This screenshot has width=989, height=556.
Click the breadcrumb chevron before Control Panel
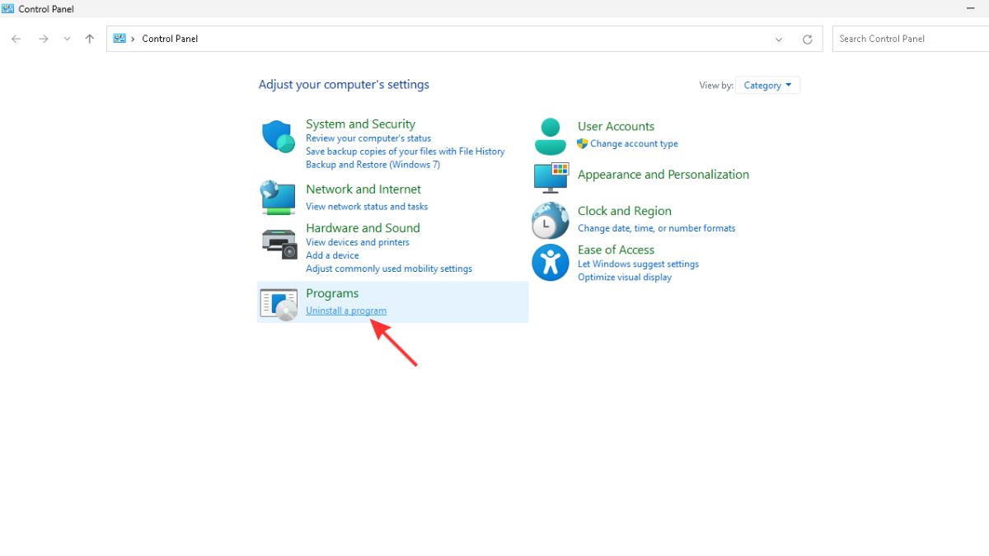(133, 39)
